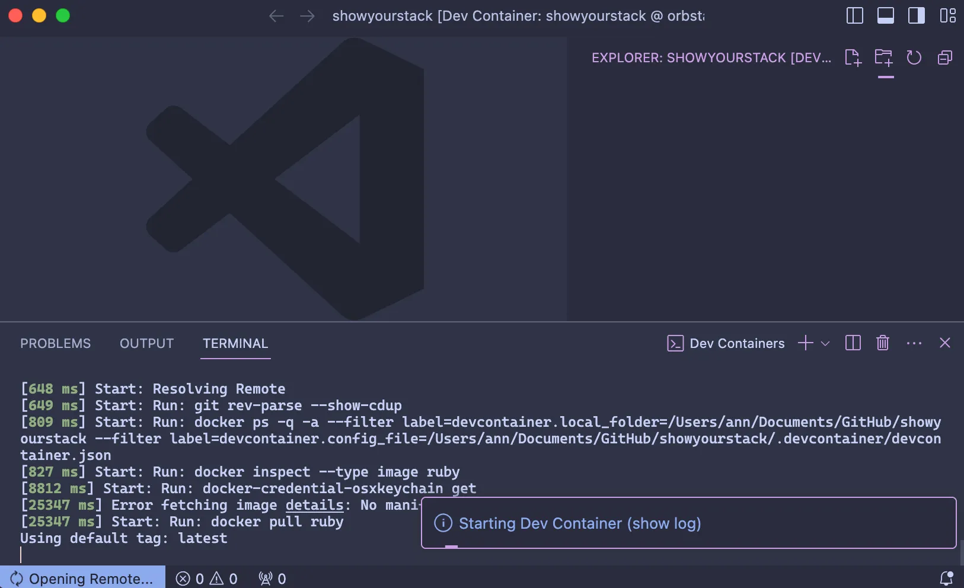Click 'docker inspect --type image ruby' line
Screen dimensions: 964x588
click(x=240, y=472)
